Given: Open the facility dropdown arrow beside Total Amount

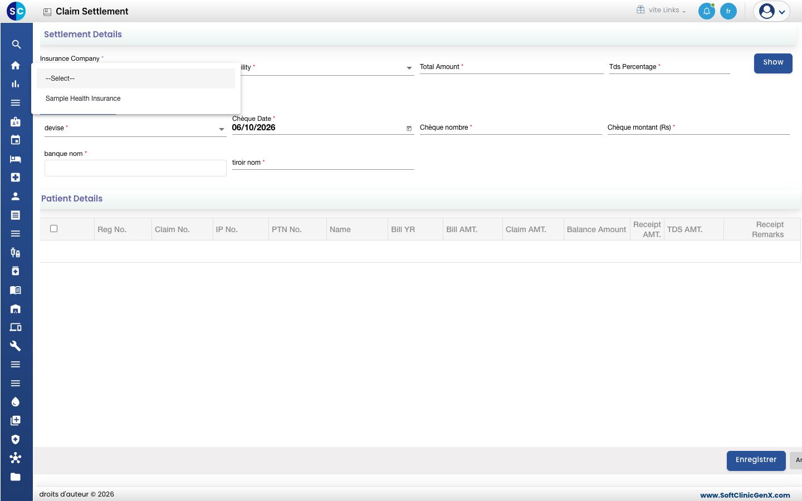Looking at the screenshot, I should [409, 68].
